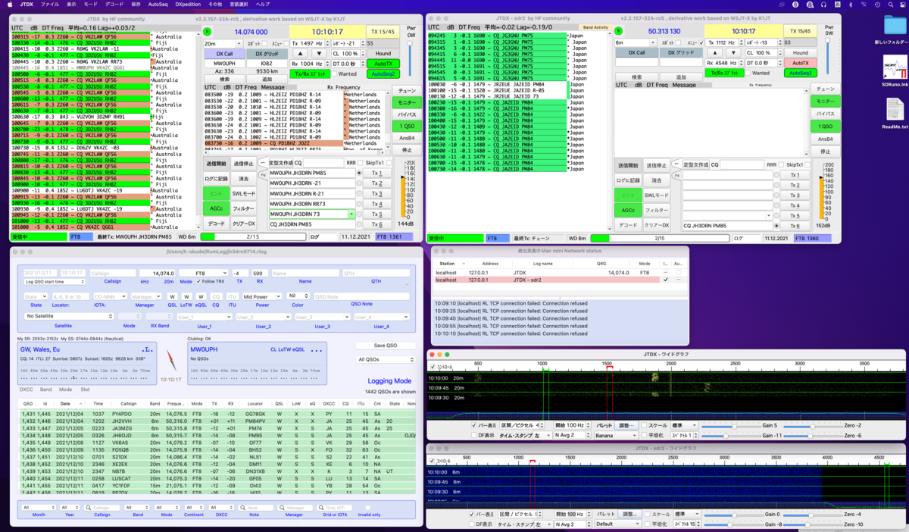Select the JTDX - sdr2 row in Network status
Image resolution: width=909 pixels, height=532 pixels.
(x=560, y=280)
